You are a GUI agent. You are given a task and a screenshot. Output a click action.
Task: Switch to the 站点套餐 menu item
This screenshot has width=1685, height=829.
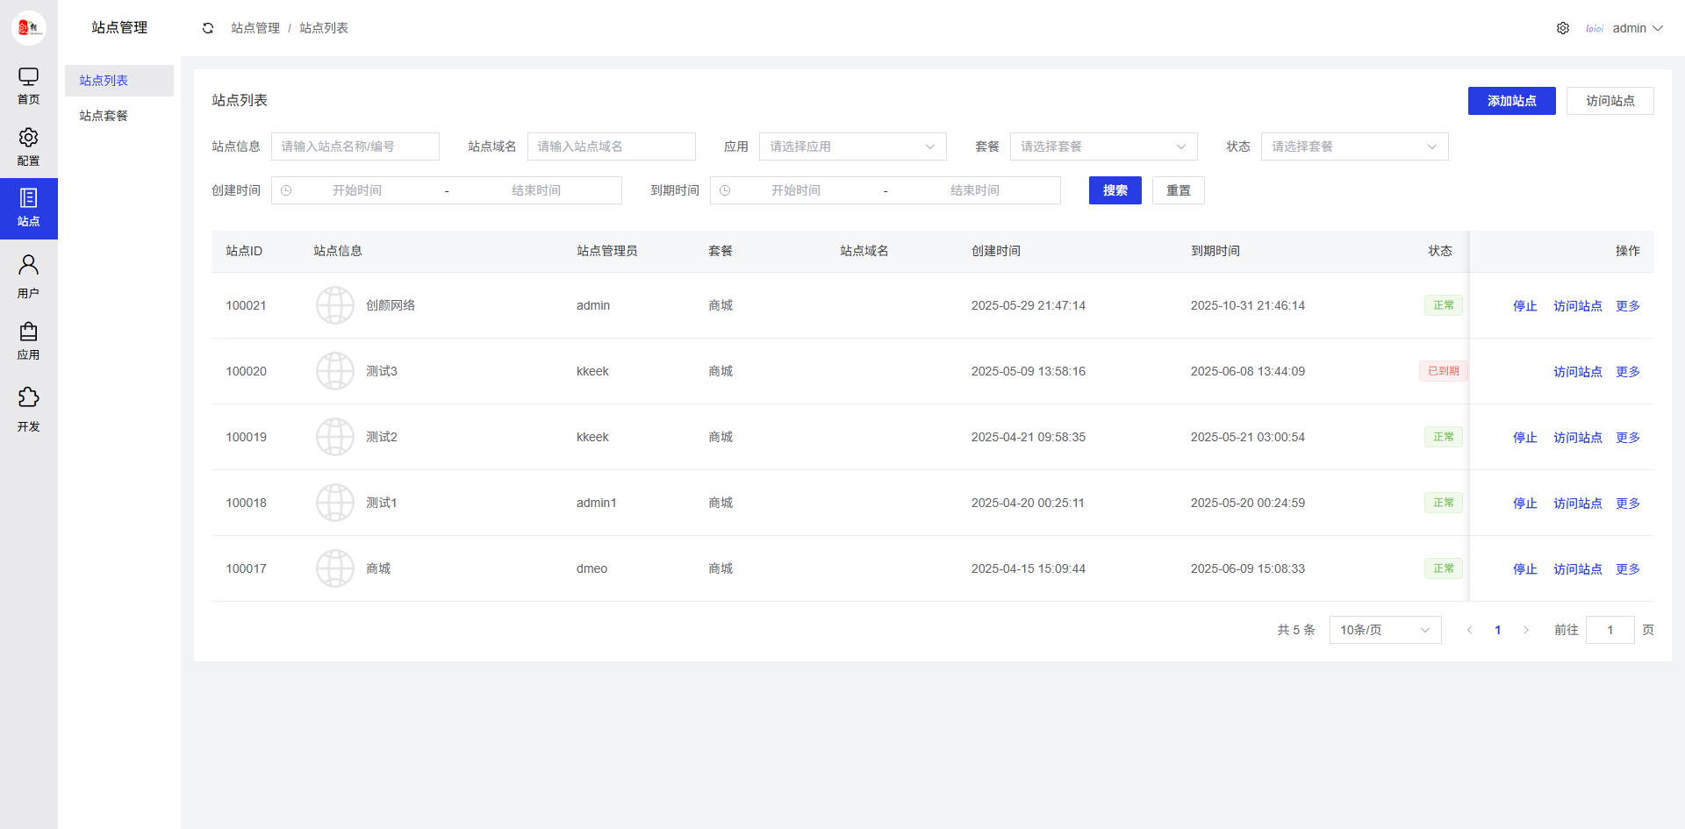pyautogui.click(x=103, y=115)
